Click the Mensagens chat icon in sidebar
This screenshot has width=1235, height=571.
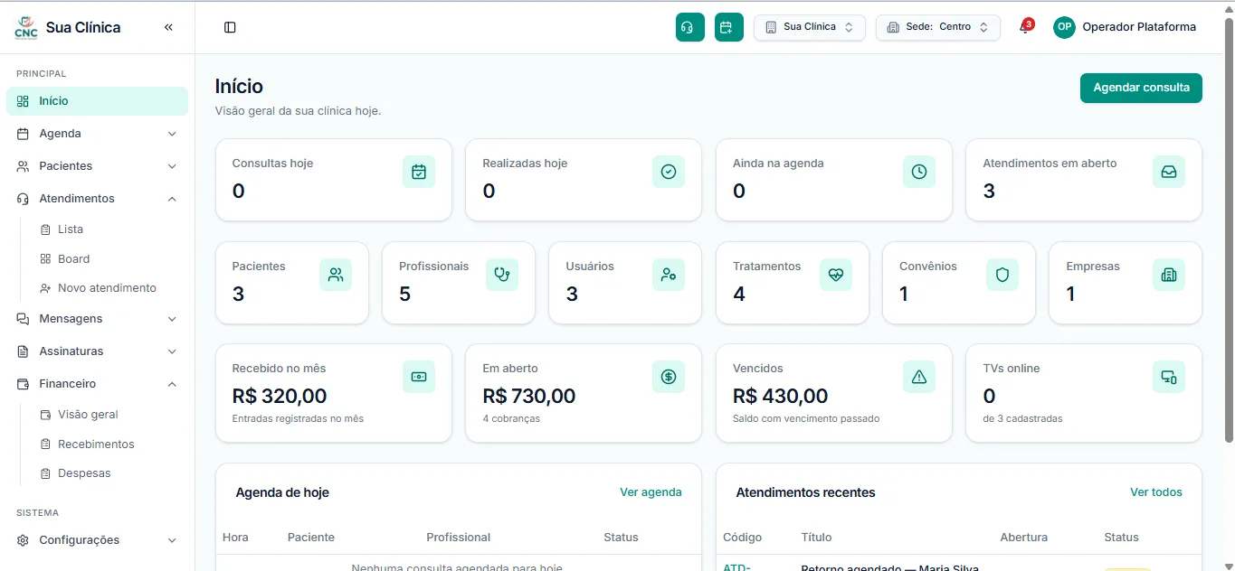coord(23,319)
